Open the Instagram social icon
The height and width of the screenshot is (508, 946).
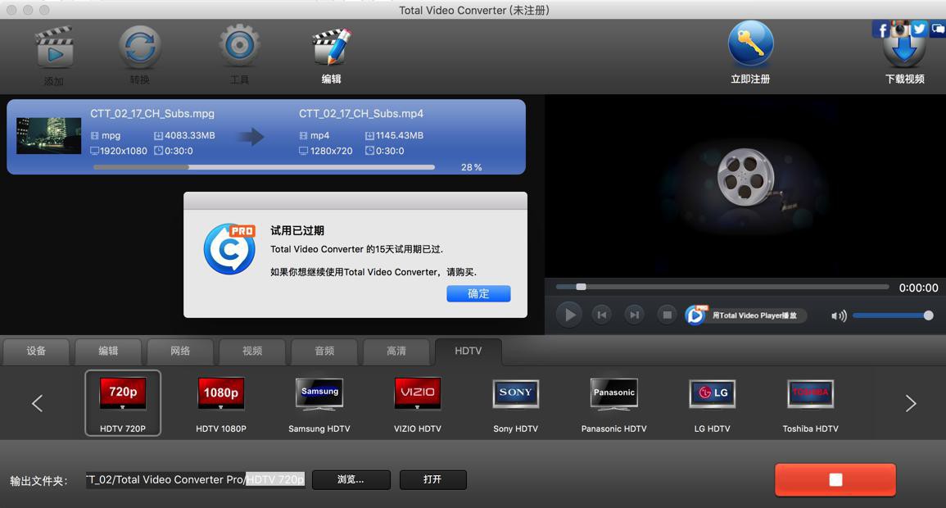point(900,29)
